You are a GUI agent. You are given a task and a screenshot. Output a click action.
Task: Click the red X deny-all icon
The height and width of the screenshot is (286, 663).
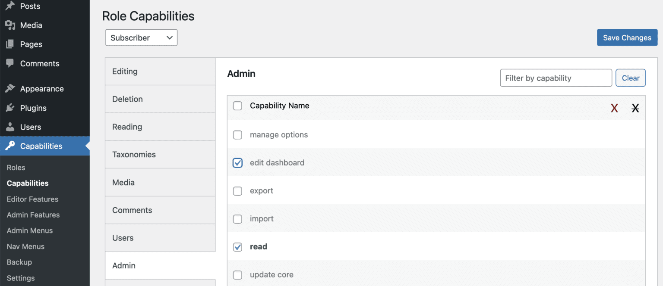click(614, 108)
